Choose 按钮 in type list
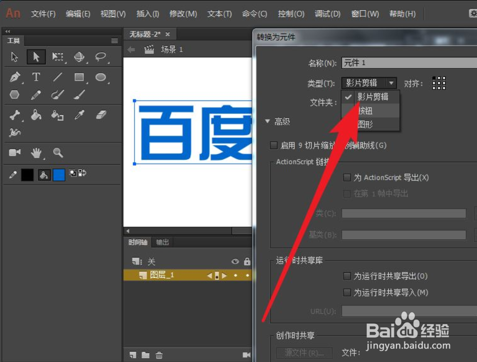 [x=370, y=111]
